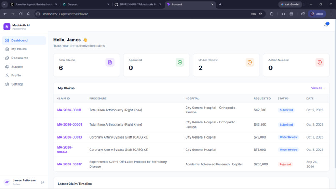Open claim MA-2026-00003

point(65,149)
